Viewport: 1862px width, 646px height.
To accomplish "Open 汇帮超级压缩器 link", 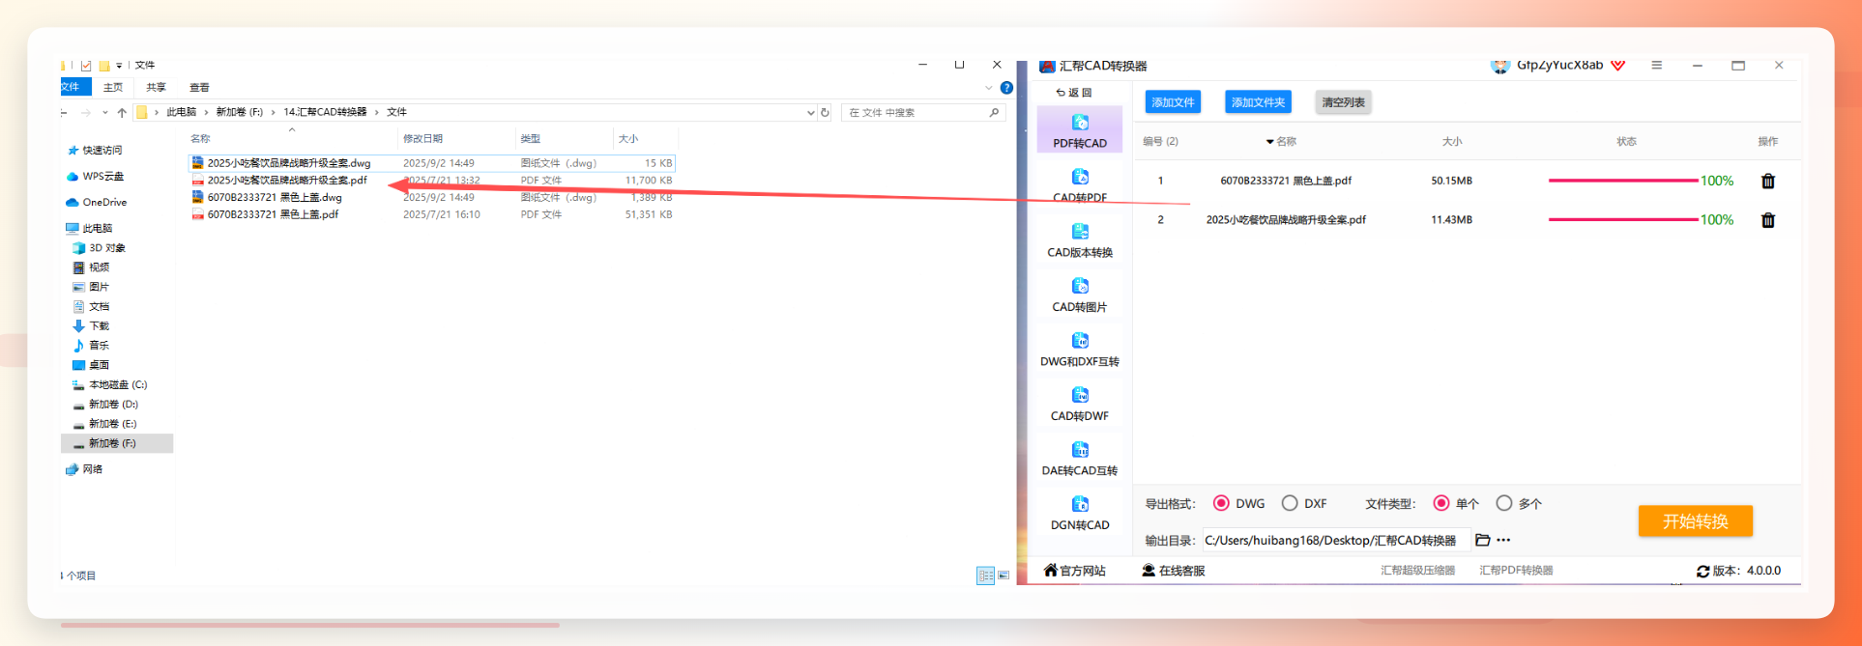I will click(1417, 571).
